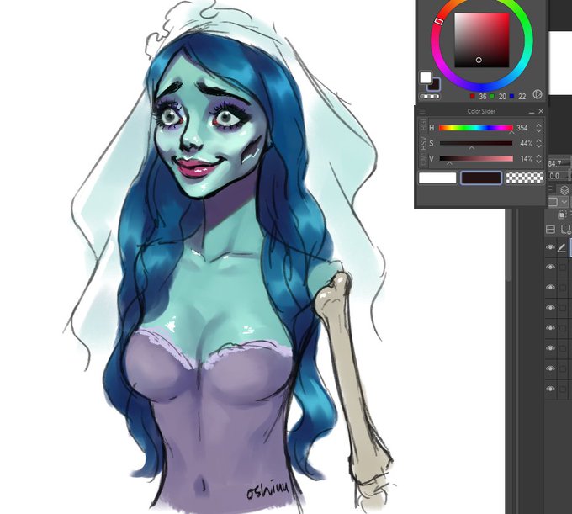Click the pen icon on the top layer
The height and width of the screenshot is (514, 572).
[x=561, y=247]
